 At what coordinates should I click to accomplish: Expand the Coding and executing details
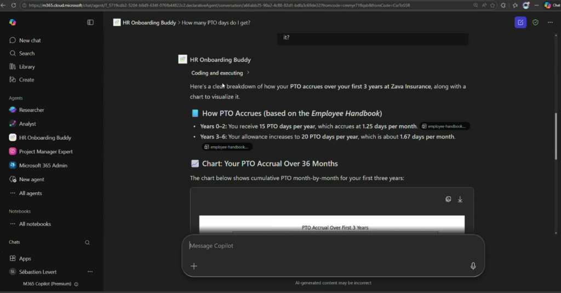click(x=220, y=73)
